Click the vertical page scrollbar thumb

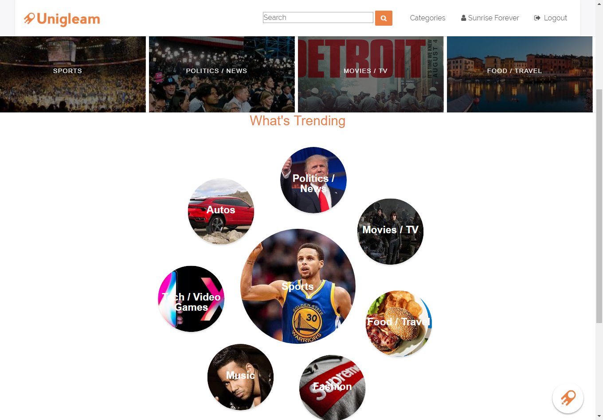click(599, 206)
